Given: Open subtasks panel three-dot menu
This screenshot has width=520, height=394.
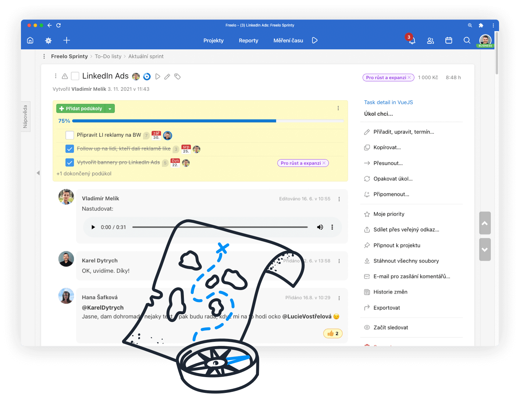Looking at the screenshot, I should coord(338,108).
